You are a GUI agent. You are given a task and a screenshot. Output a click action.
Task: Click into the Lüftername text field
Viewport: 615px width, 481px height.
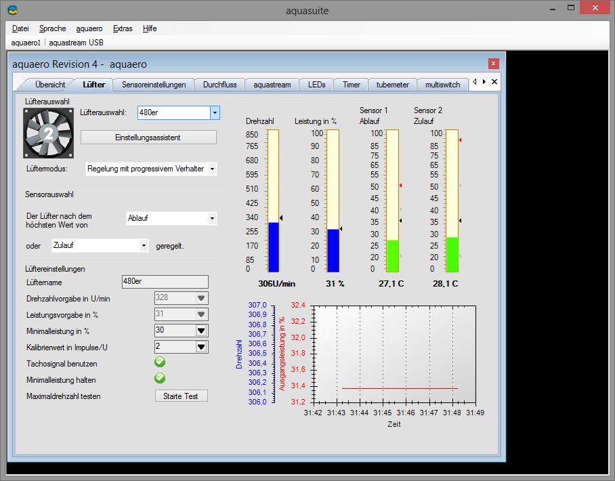(165, 282)
